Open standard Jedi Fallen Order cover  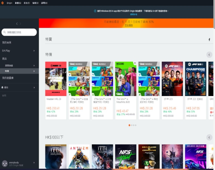point(102,157)
